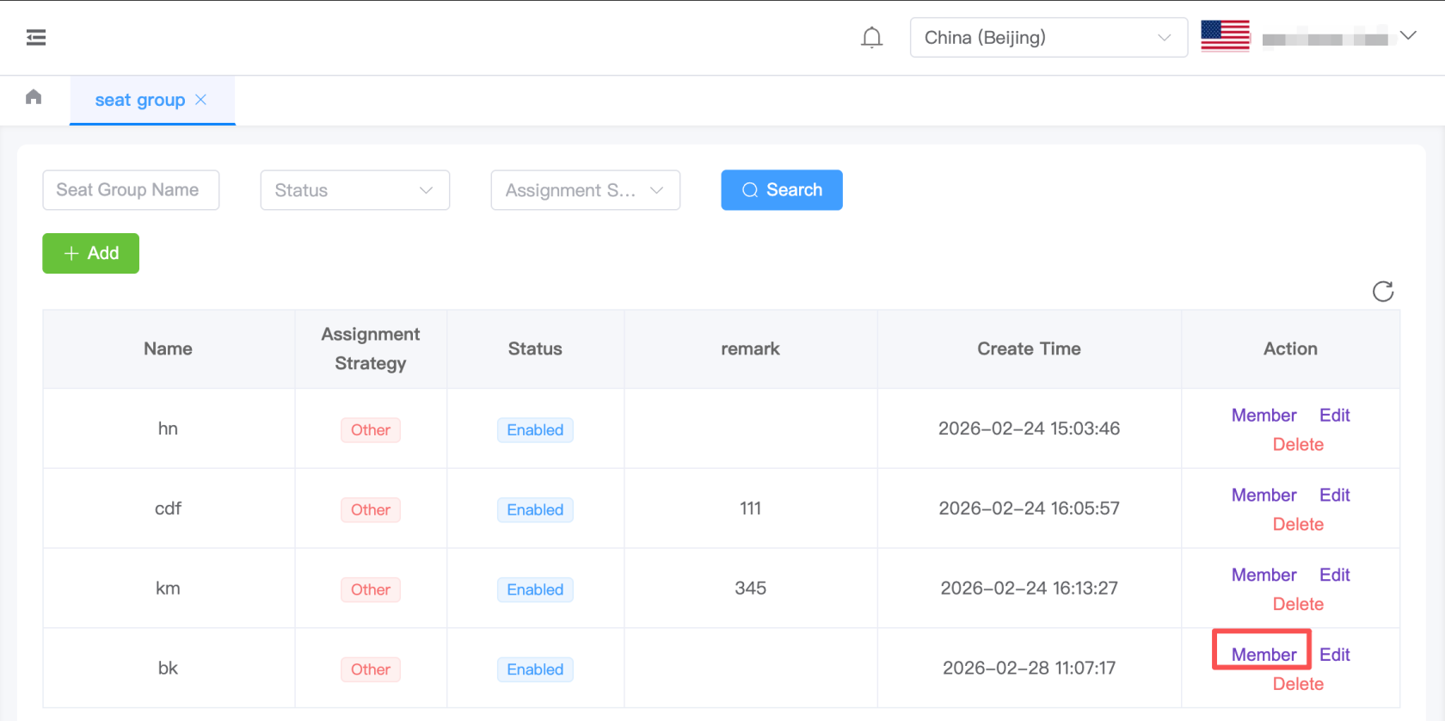
Task: Click create time 2026-02-28 11:07:17
Action: pyautogui.click(x=1030, y=669)
